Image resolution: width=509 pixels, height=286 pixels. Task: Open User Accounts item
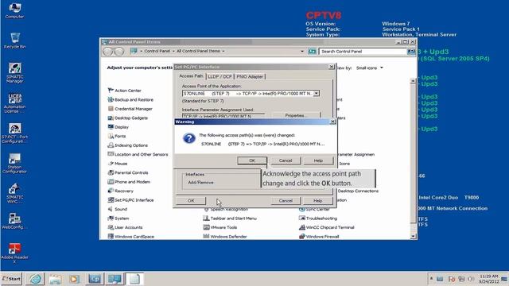tap(125, 227)
